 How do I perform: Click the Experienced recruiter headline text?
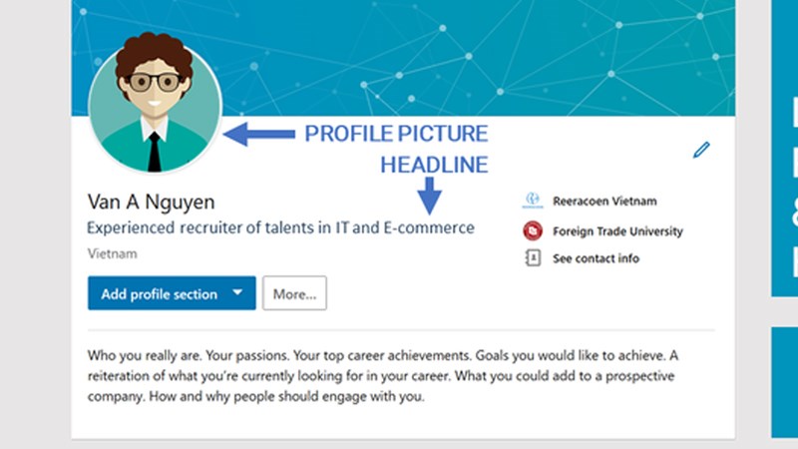point(280,227)
